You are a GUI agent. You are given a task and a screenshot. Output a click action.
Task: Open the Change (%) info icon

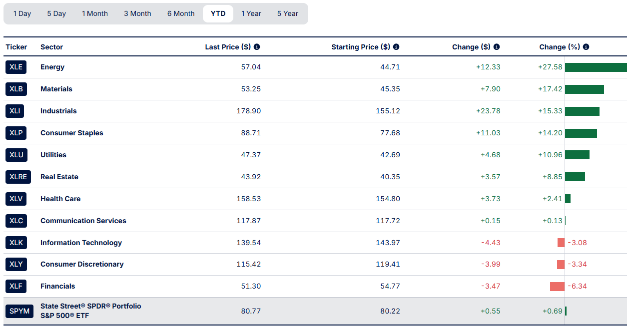586,47
